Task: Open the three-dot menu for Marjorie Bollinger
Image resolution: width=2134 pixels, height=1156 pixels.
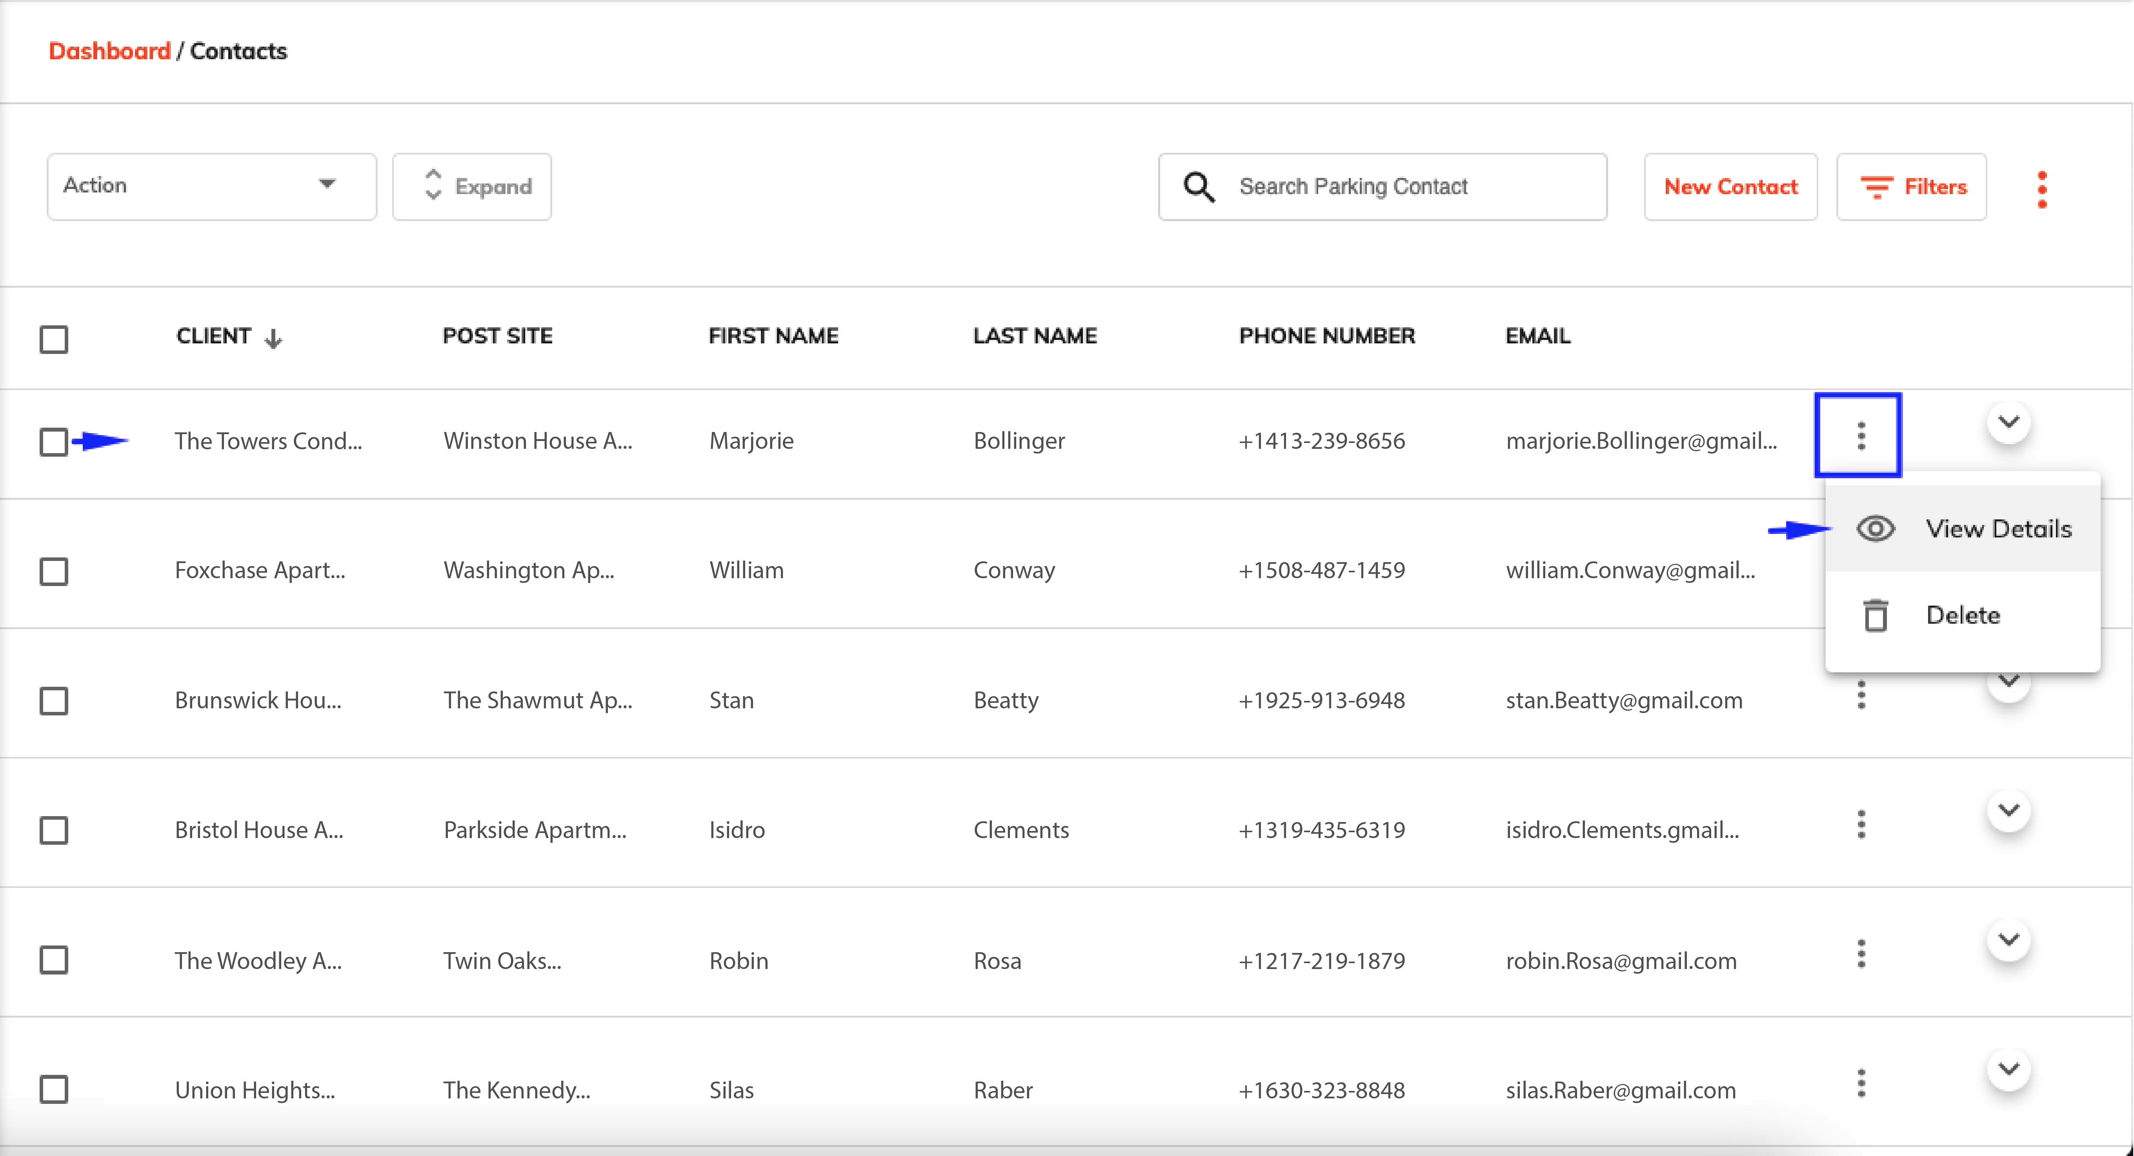Action: point(1861,436)
